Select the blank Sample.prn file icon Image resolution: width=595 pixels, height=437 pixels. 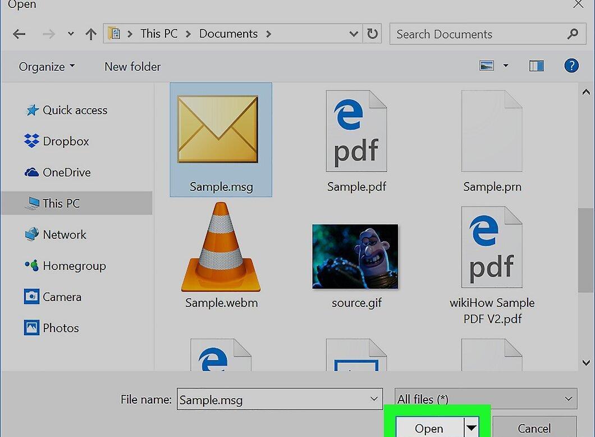click(x=492, y=131)
